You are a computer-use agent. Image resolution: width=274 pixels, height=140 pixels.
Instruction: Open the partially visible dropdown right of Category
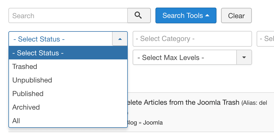coord(266,39)
